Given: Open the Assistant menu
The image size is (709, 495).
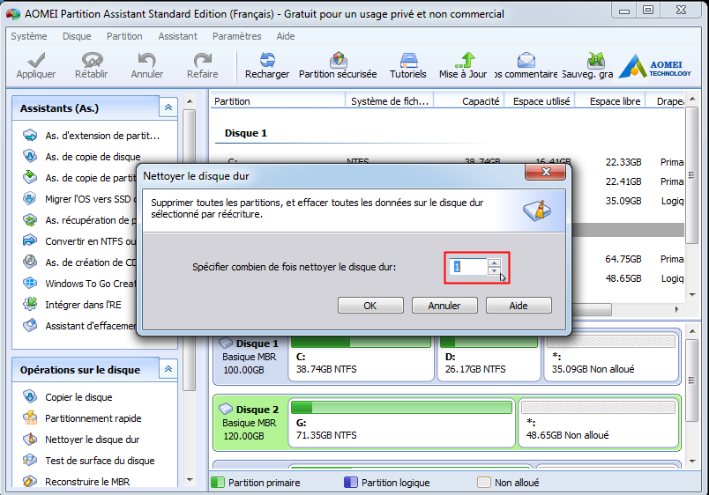Looking at the screenshot, I should tap(178, 36).
